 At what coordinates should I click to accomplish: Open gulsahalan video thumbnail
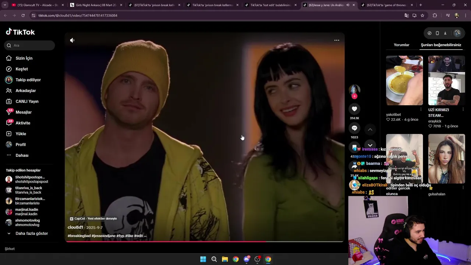pyautogui.click(x=446, y=159)
